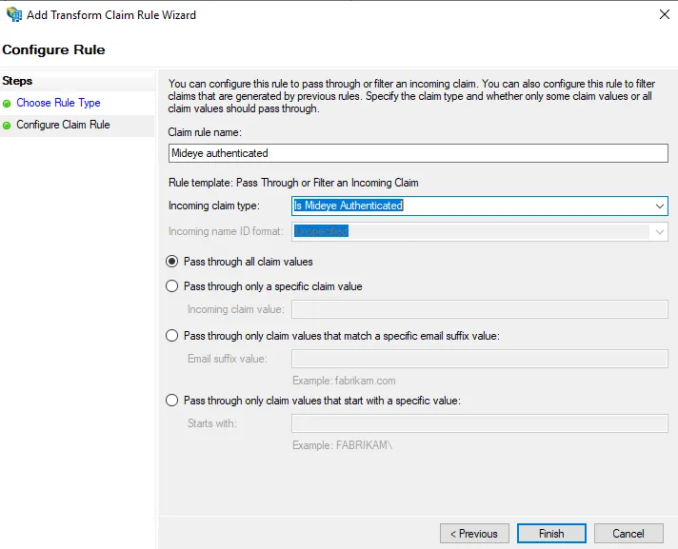Image resolution: width=678 pixels, height=549 pixels.
Task: Click the green bullet beside Choose Rule Type
Action: (x=7, y=104)
